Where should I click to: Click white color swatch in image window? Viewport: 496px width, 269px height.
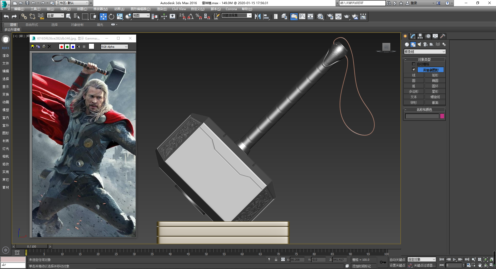pos(91,47)
